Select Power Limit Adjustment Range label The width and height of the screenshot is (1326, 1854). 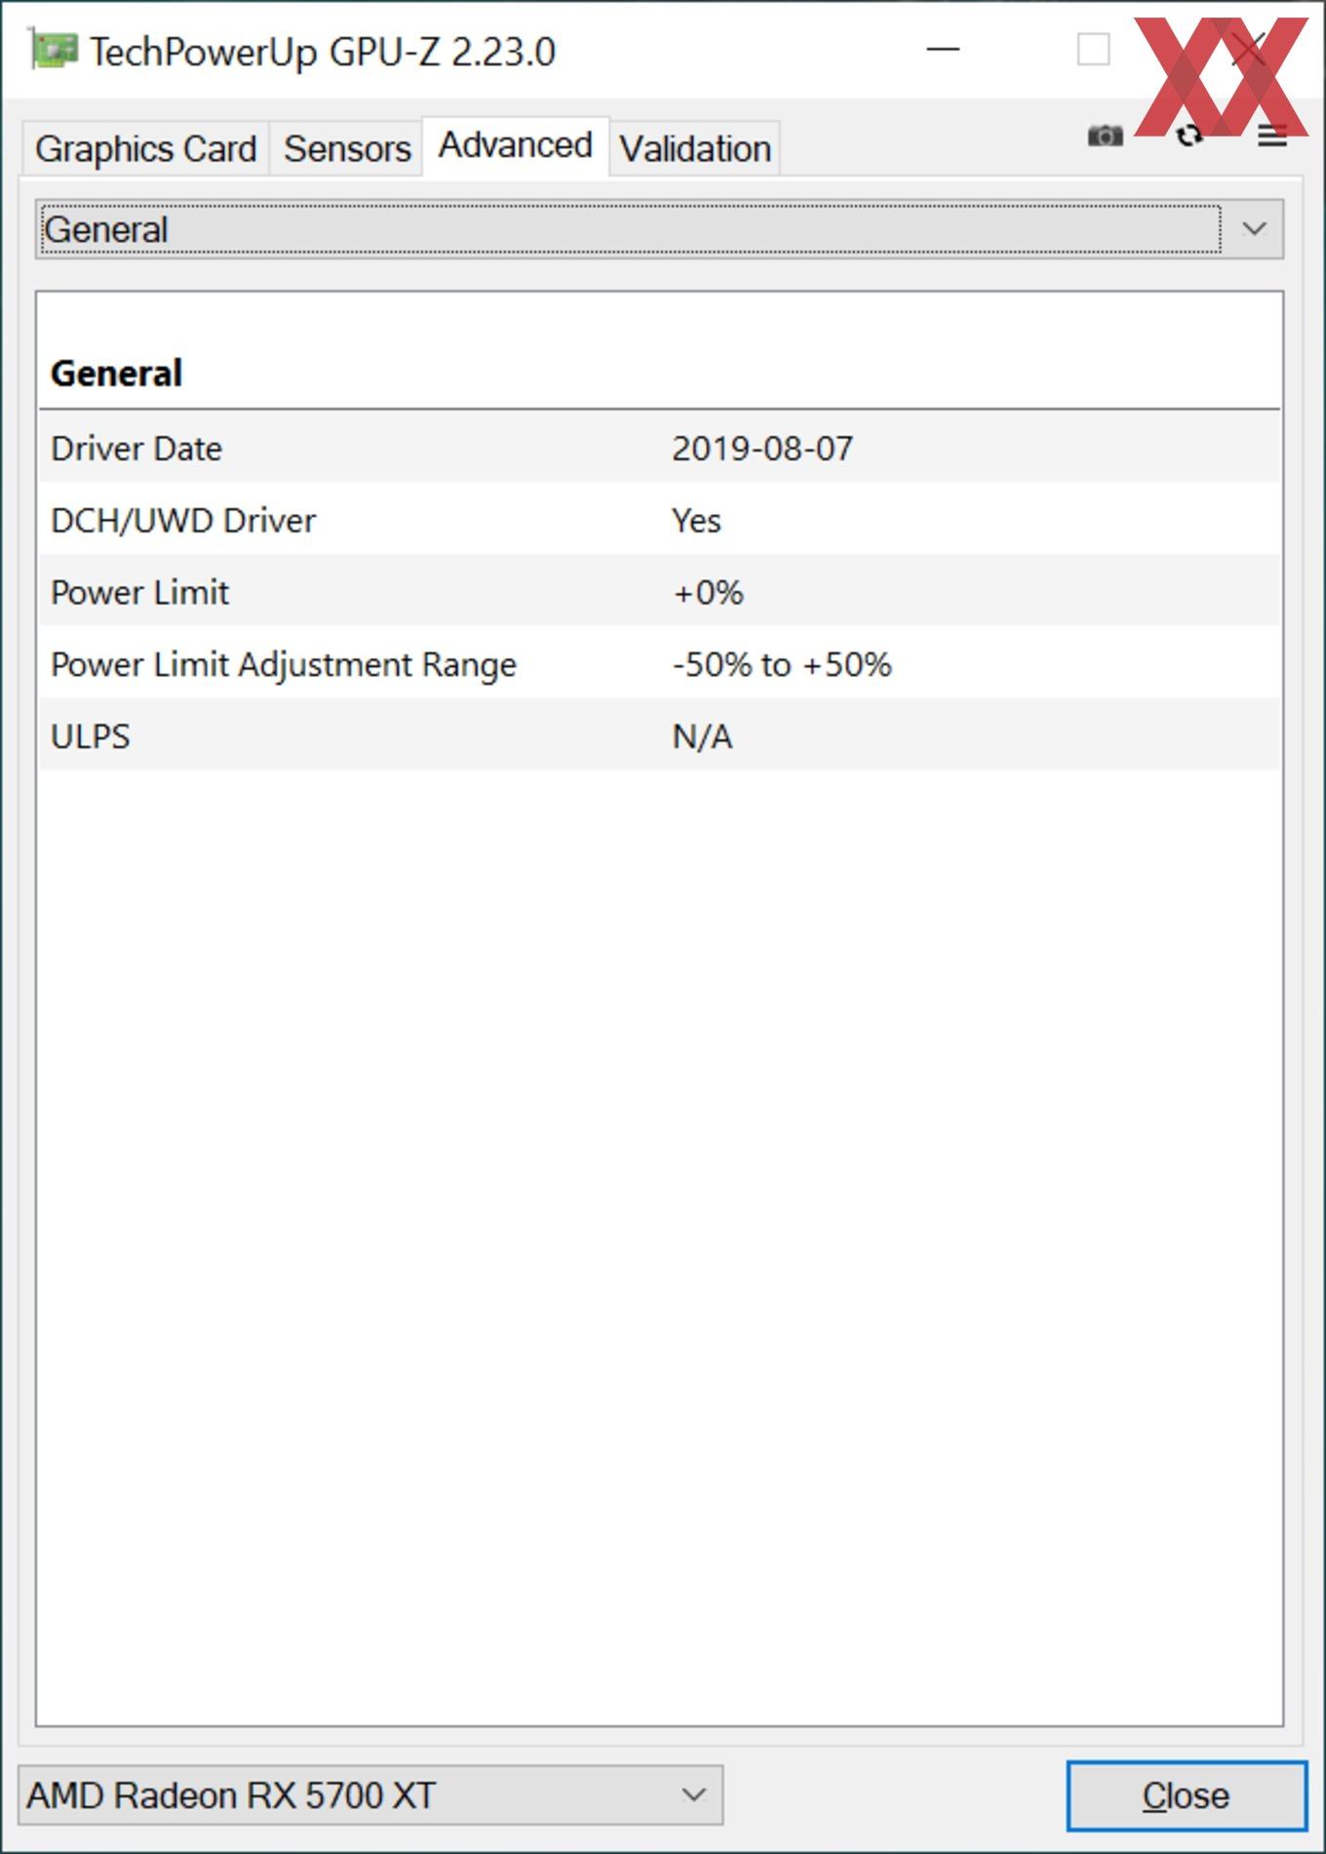coord(284,665)
